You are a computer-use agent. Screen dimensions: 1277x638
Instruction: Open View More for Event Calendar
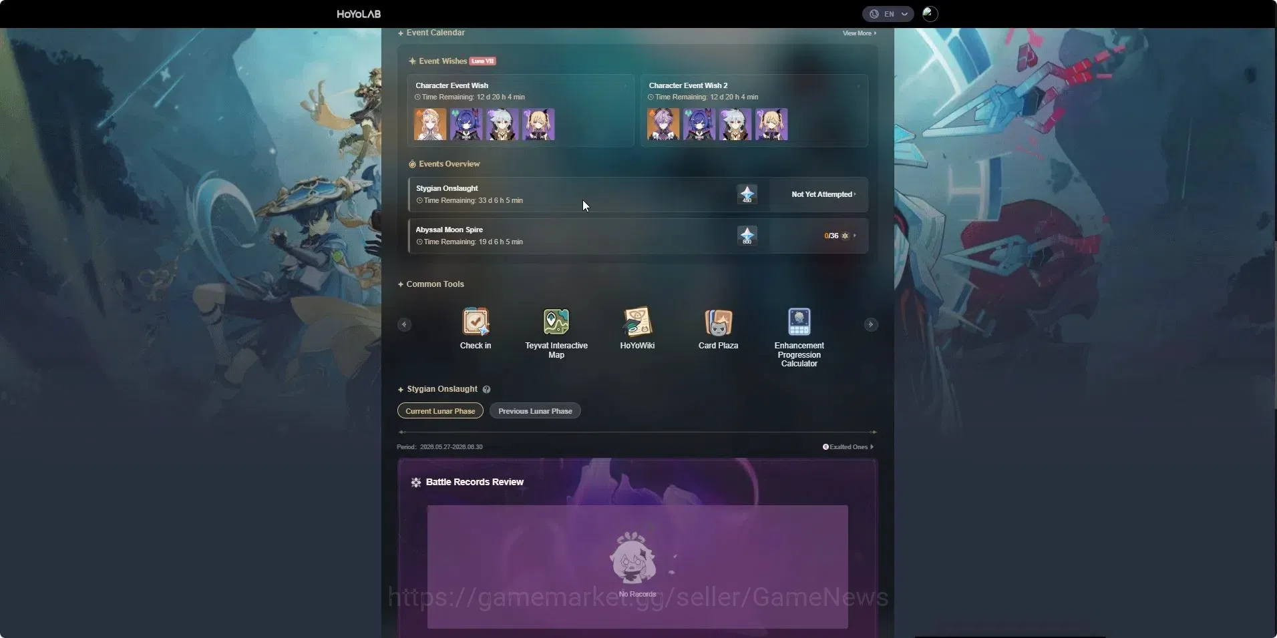click(x=860, y=33)
